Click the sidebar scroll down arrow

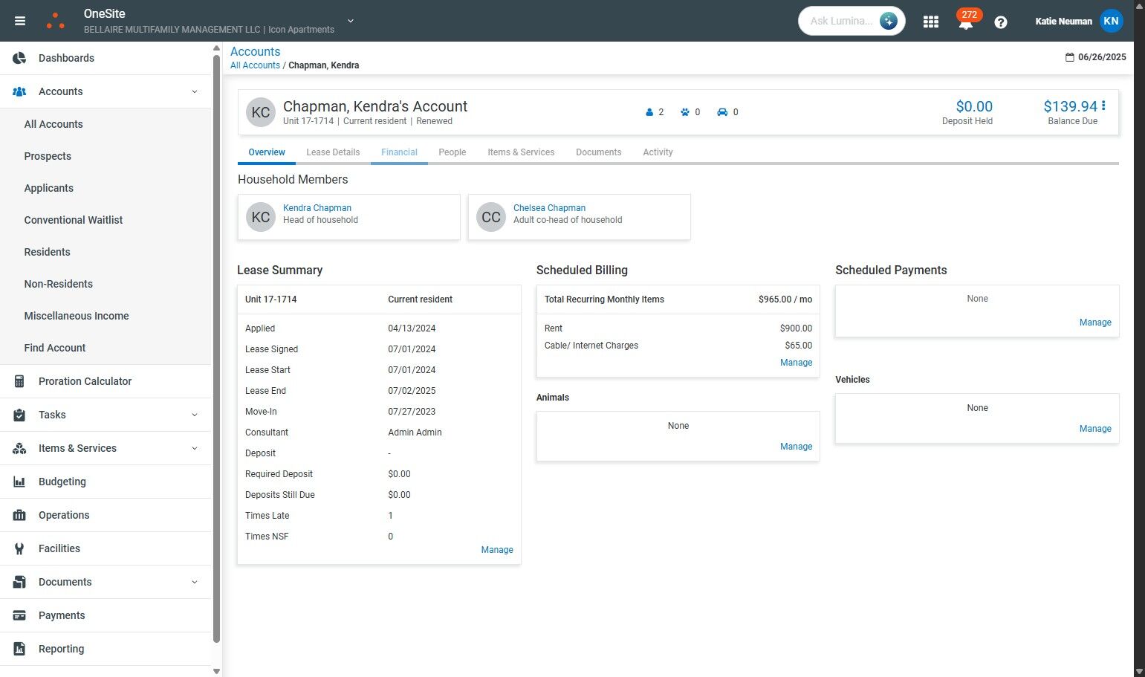tap(216, 671)
